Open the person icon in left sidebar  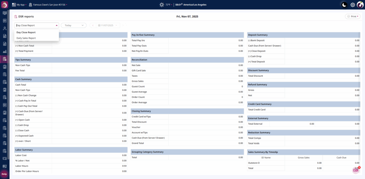[x=5, y=28]
